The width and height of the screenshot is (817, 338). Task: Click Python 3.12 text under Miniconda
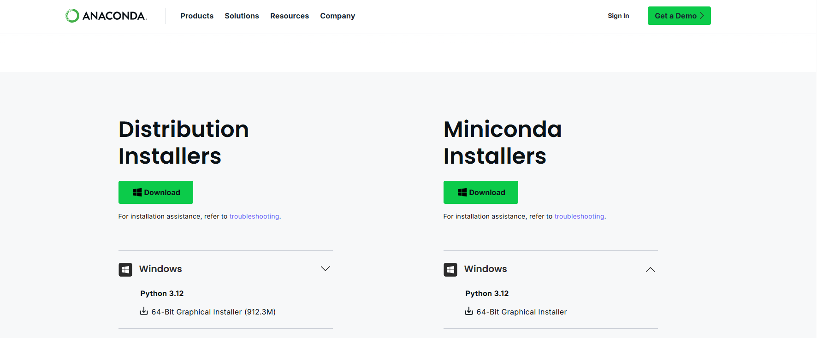tap(487, 293)
